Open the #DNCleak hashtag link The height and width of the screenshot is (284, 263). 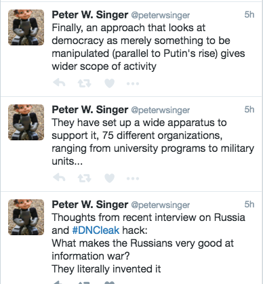(96, 230)
